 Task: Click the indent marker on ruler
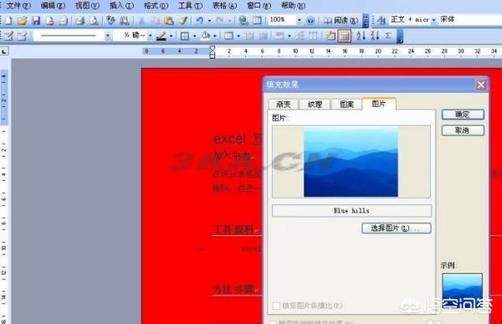pos(212,52)
